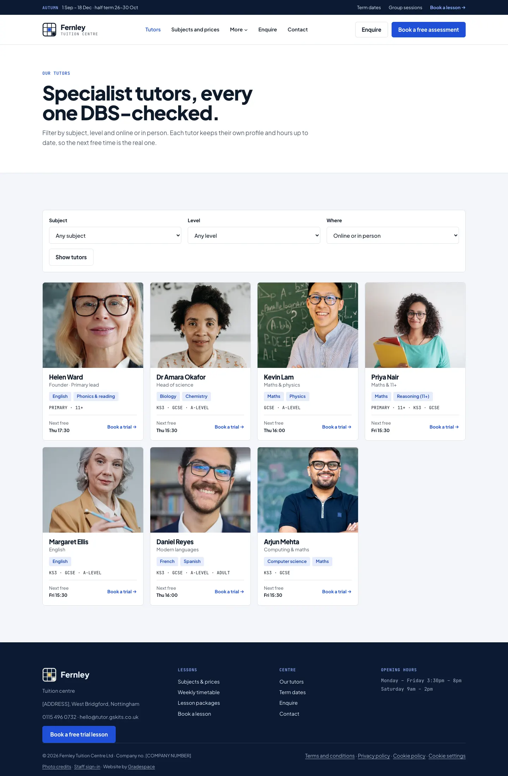Open the Subject dropdown
Image resolution: width=508 pixels, height=776 pixels.
pyautogui.click(x=115, y=235)
